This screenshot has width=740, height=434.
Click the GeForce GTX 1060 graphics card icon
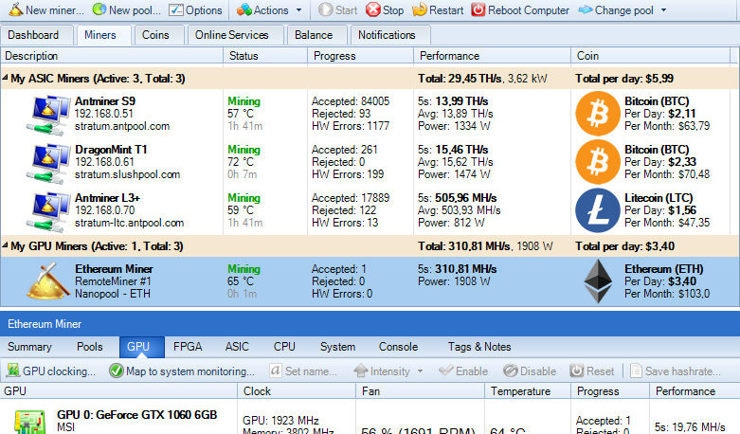coord(29,422)
